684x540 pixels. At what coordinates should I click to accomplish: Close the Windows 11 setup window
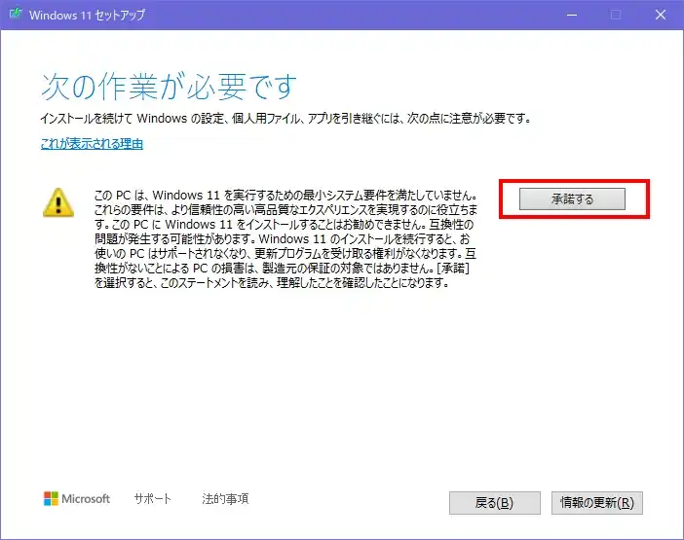click(660, 15)
